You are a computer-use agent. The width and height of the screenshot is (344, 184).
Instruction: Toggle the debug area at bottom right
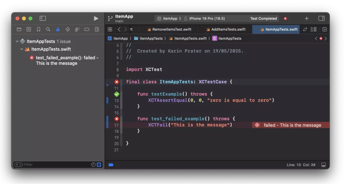[x=324, y=165]
